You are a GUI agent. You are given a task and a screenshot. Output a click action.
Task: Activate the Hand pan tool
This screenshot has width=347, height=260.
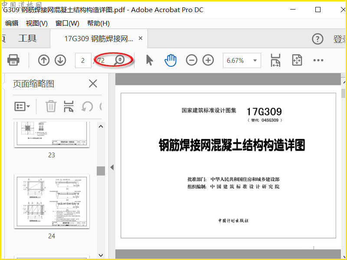170,60
